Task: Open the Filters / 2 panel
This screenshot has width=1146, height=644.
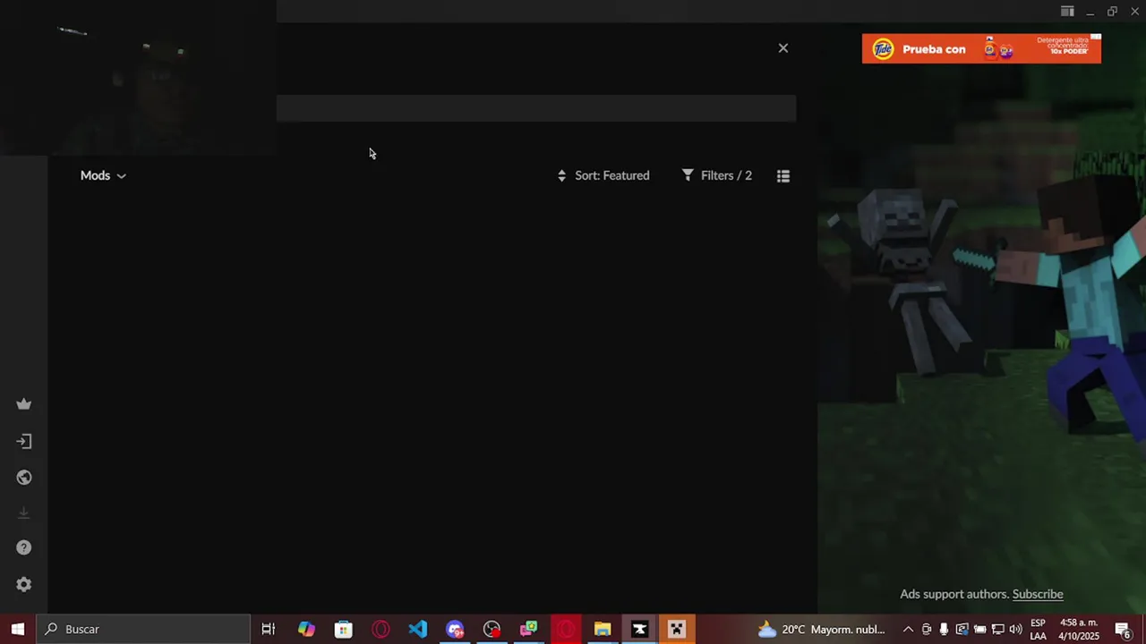Action: point(717,175)
